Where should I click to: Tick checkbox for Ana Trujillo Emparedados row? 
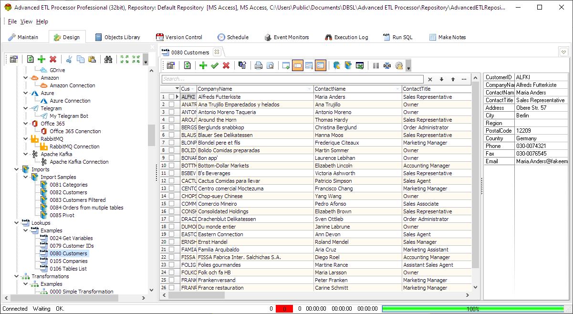171,105
